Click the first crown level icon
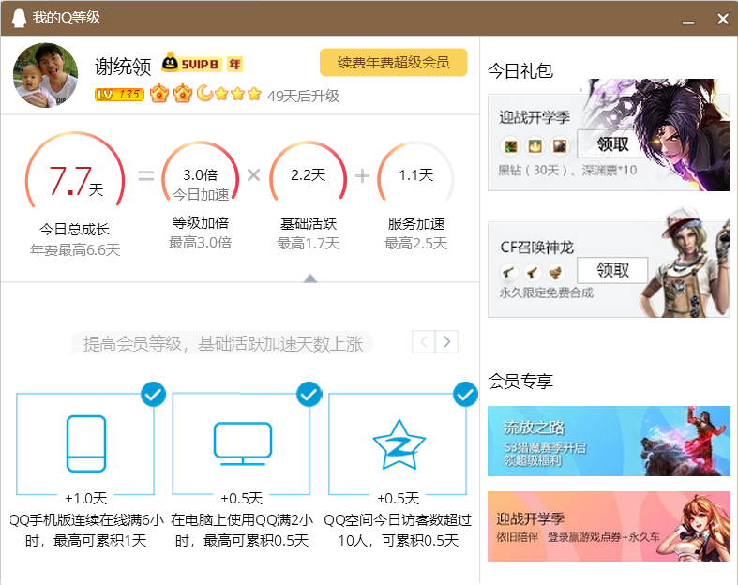This screenshot has width=738, height=585. click(159, 94)
